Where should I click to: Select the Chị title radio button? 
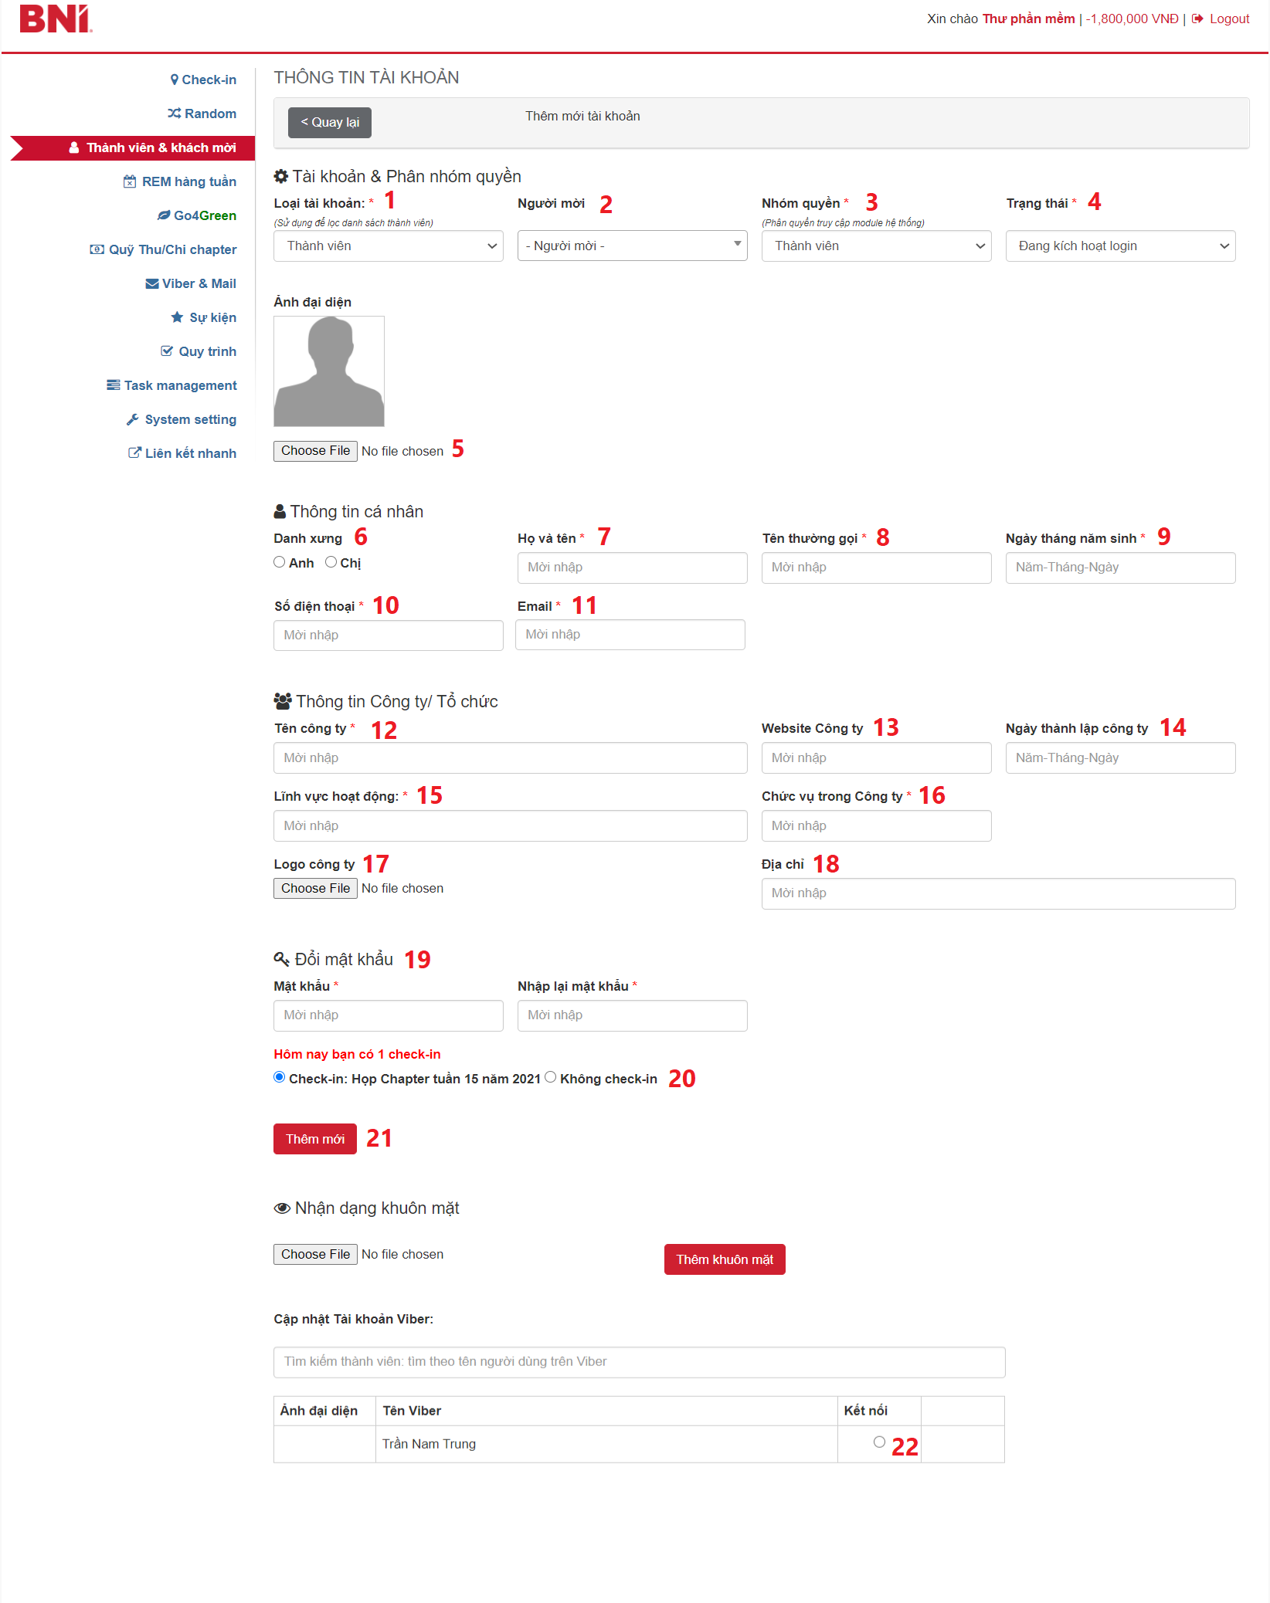click(x=331, y=562)
